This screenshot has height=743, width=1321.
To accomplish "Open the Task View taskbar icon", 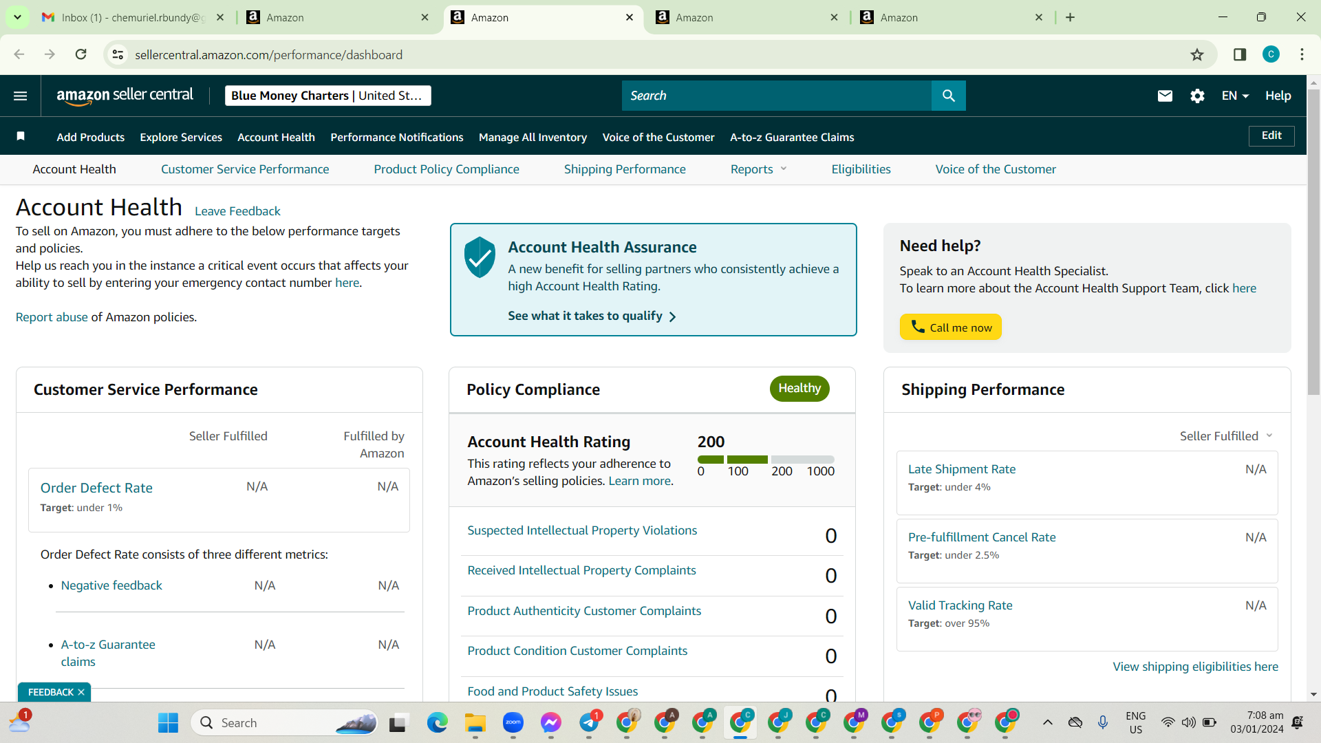I will tap(398, 722).
